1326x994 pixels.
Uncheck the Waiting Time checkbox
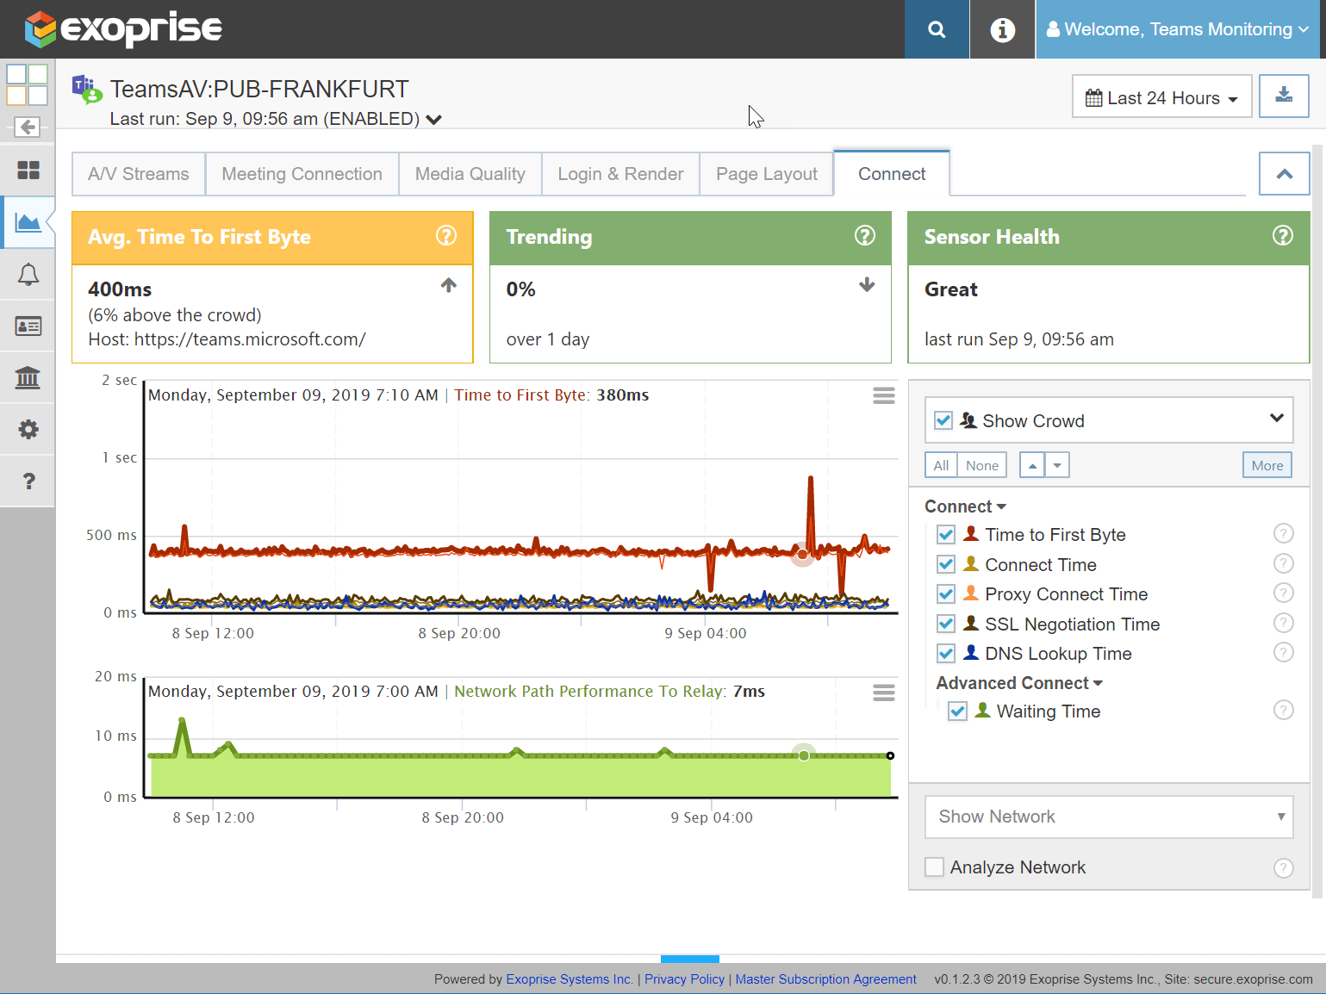pos(957,711)
